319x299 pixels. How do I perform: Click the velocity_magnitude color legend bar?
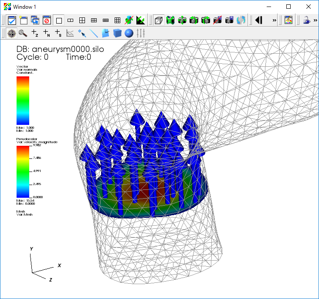click(x=23, y=172)
